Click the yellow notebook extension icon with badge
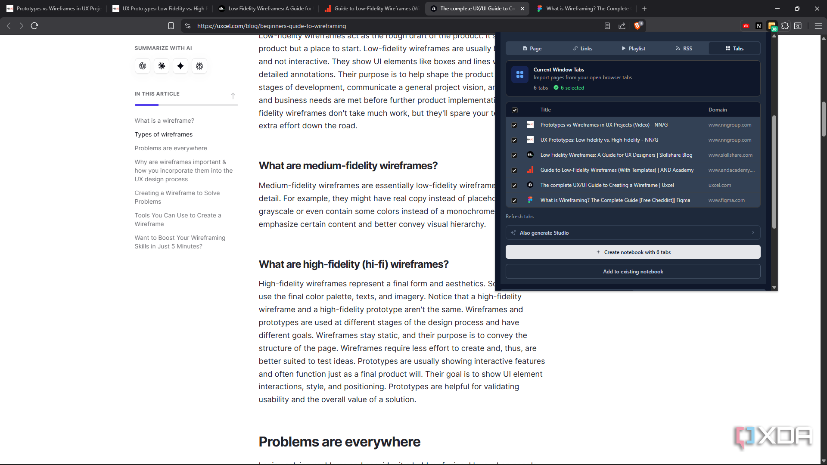827x465 pixels. point(772,26)
